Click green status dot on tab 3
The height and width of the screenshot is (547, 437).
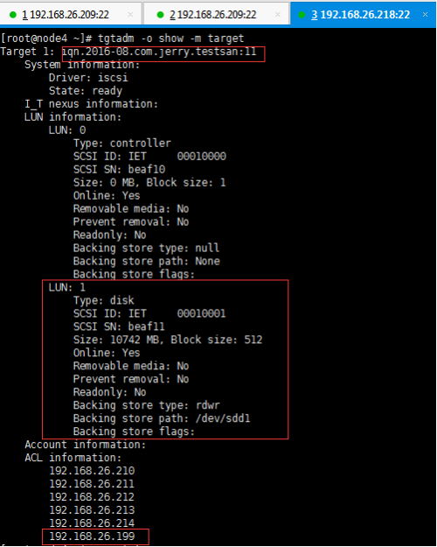(302, 15)
